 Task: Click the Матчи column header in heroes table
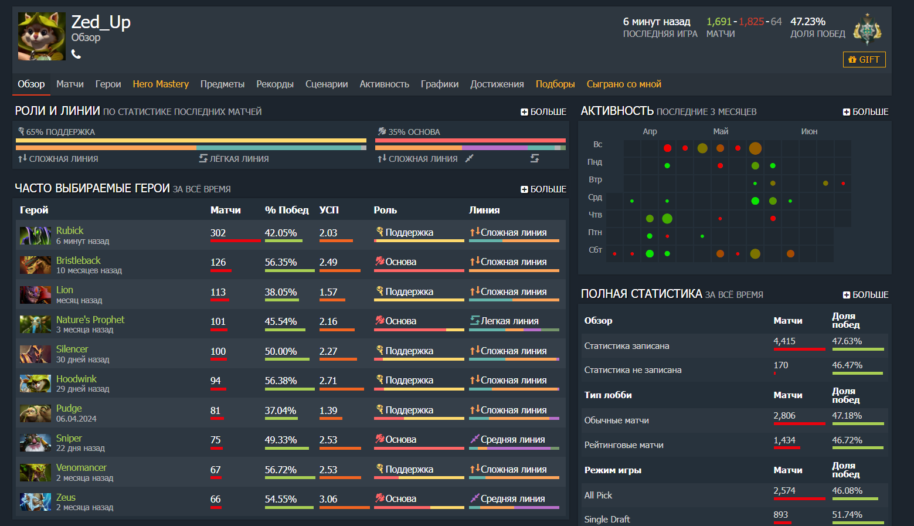(226, 210)
